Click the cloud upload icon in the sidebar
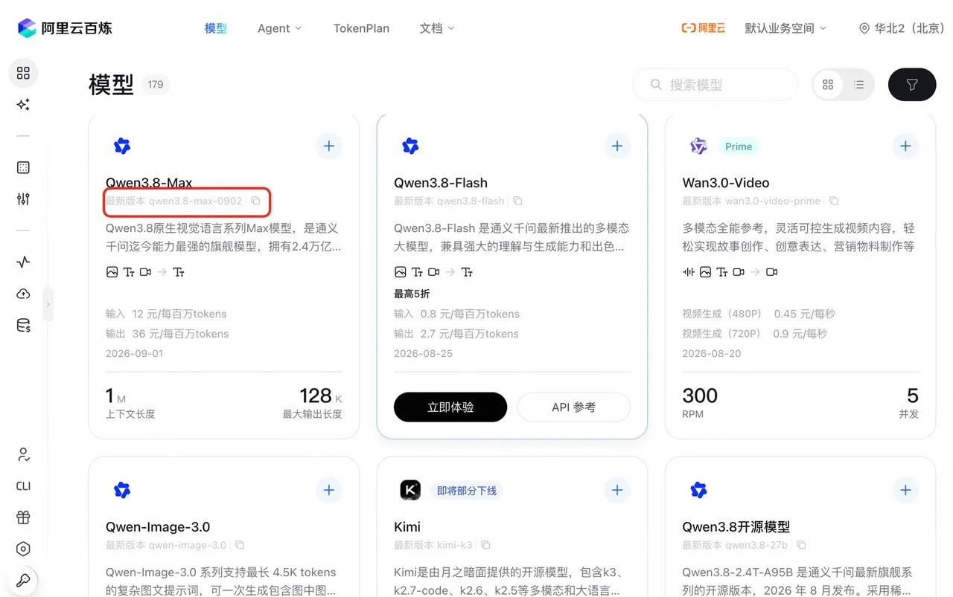 (x=23, y=294)
